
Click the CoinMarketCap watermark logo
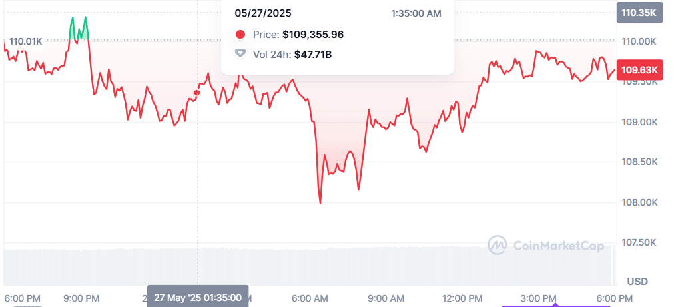496,246
